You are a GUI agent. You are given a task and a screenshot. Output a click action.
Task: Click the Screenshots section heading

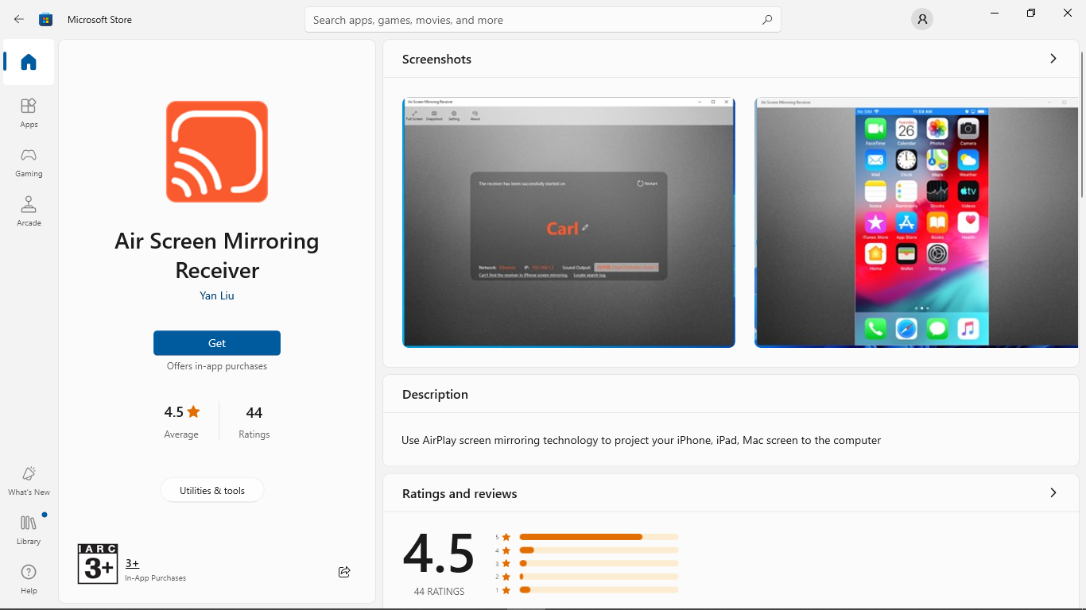(x=436, y=59)
